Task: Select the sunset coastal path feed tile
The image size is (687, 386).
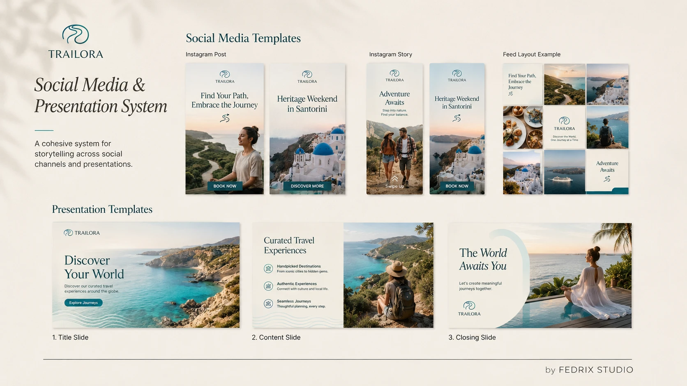Action: [x=565, y=84]
